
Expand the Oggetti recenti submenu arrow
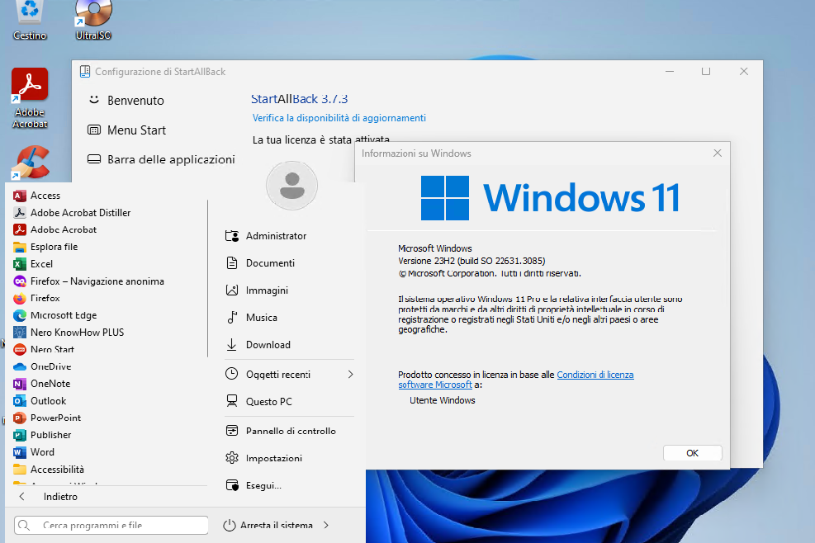point(350,374)
